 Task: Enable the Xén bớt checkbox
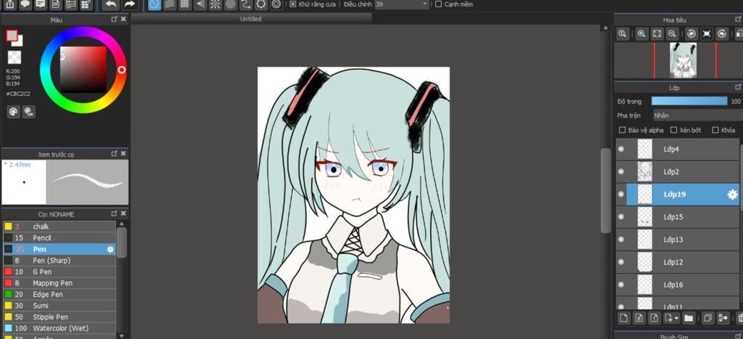point(674,130)
